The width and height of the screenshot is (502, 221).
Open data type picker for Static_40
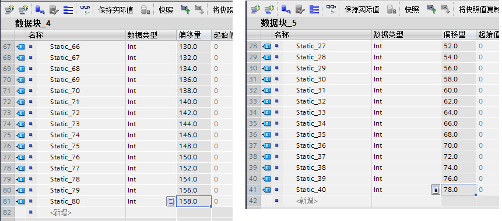coord(436,190)
